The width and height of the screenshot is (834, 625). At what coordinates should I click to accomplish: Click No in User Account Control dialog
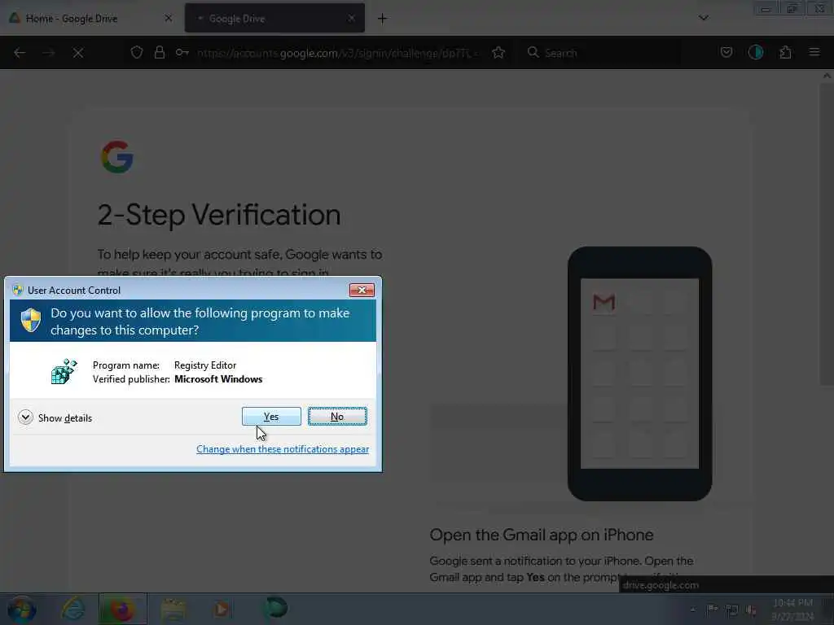tap(337, 417)
